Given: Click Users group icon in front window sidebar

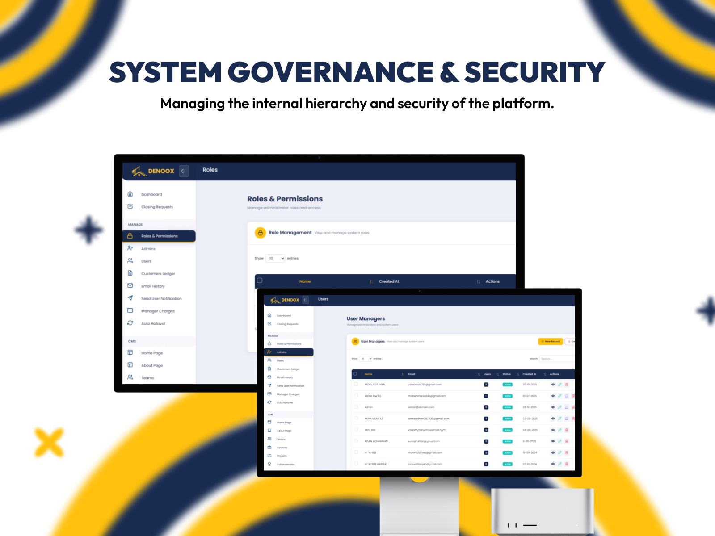Looking at the screenshot, I should pyautogui.click(x=269, y=360).
